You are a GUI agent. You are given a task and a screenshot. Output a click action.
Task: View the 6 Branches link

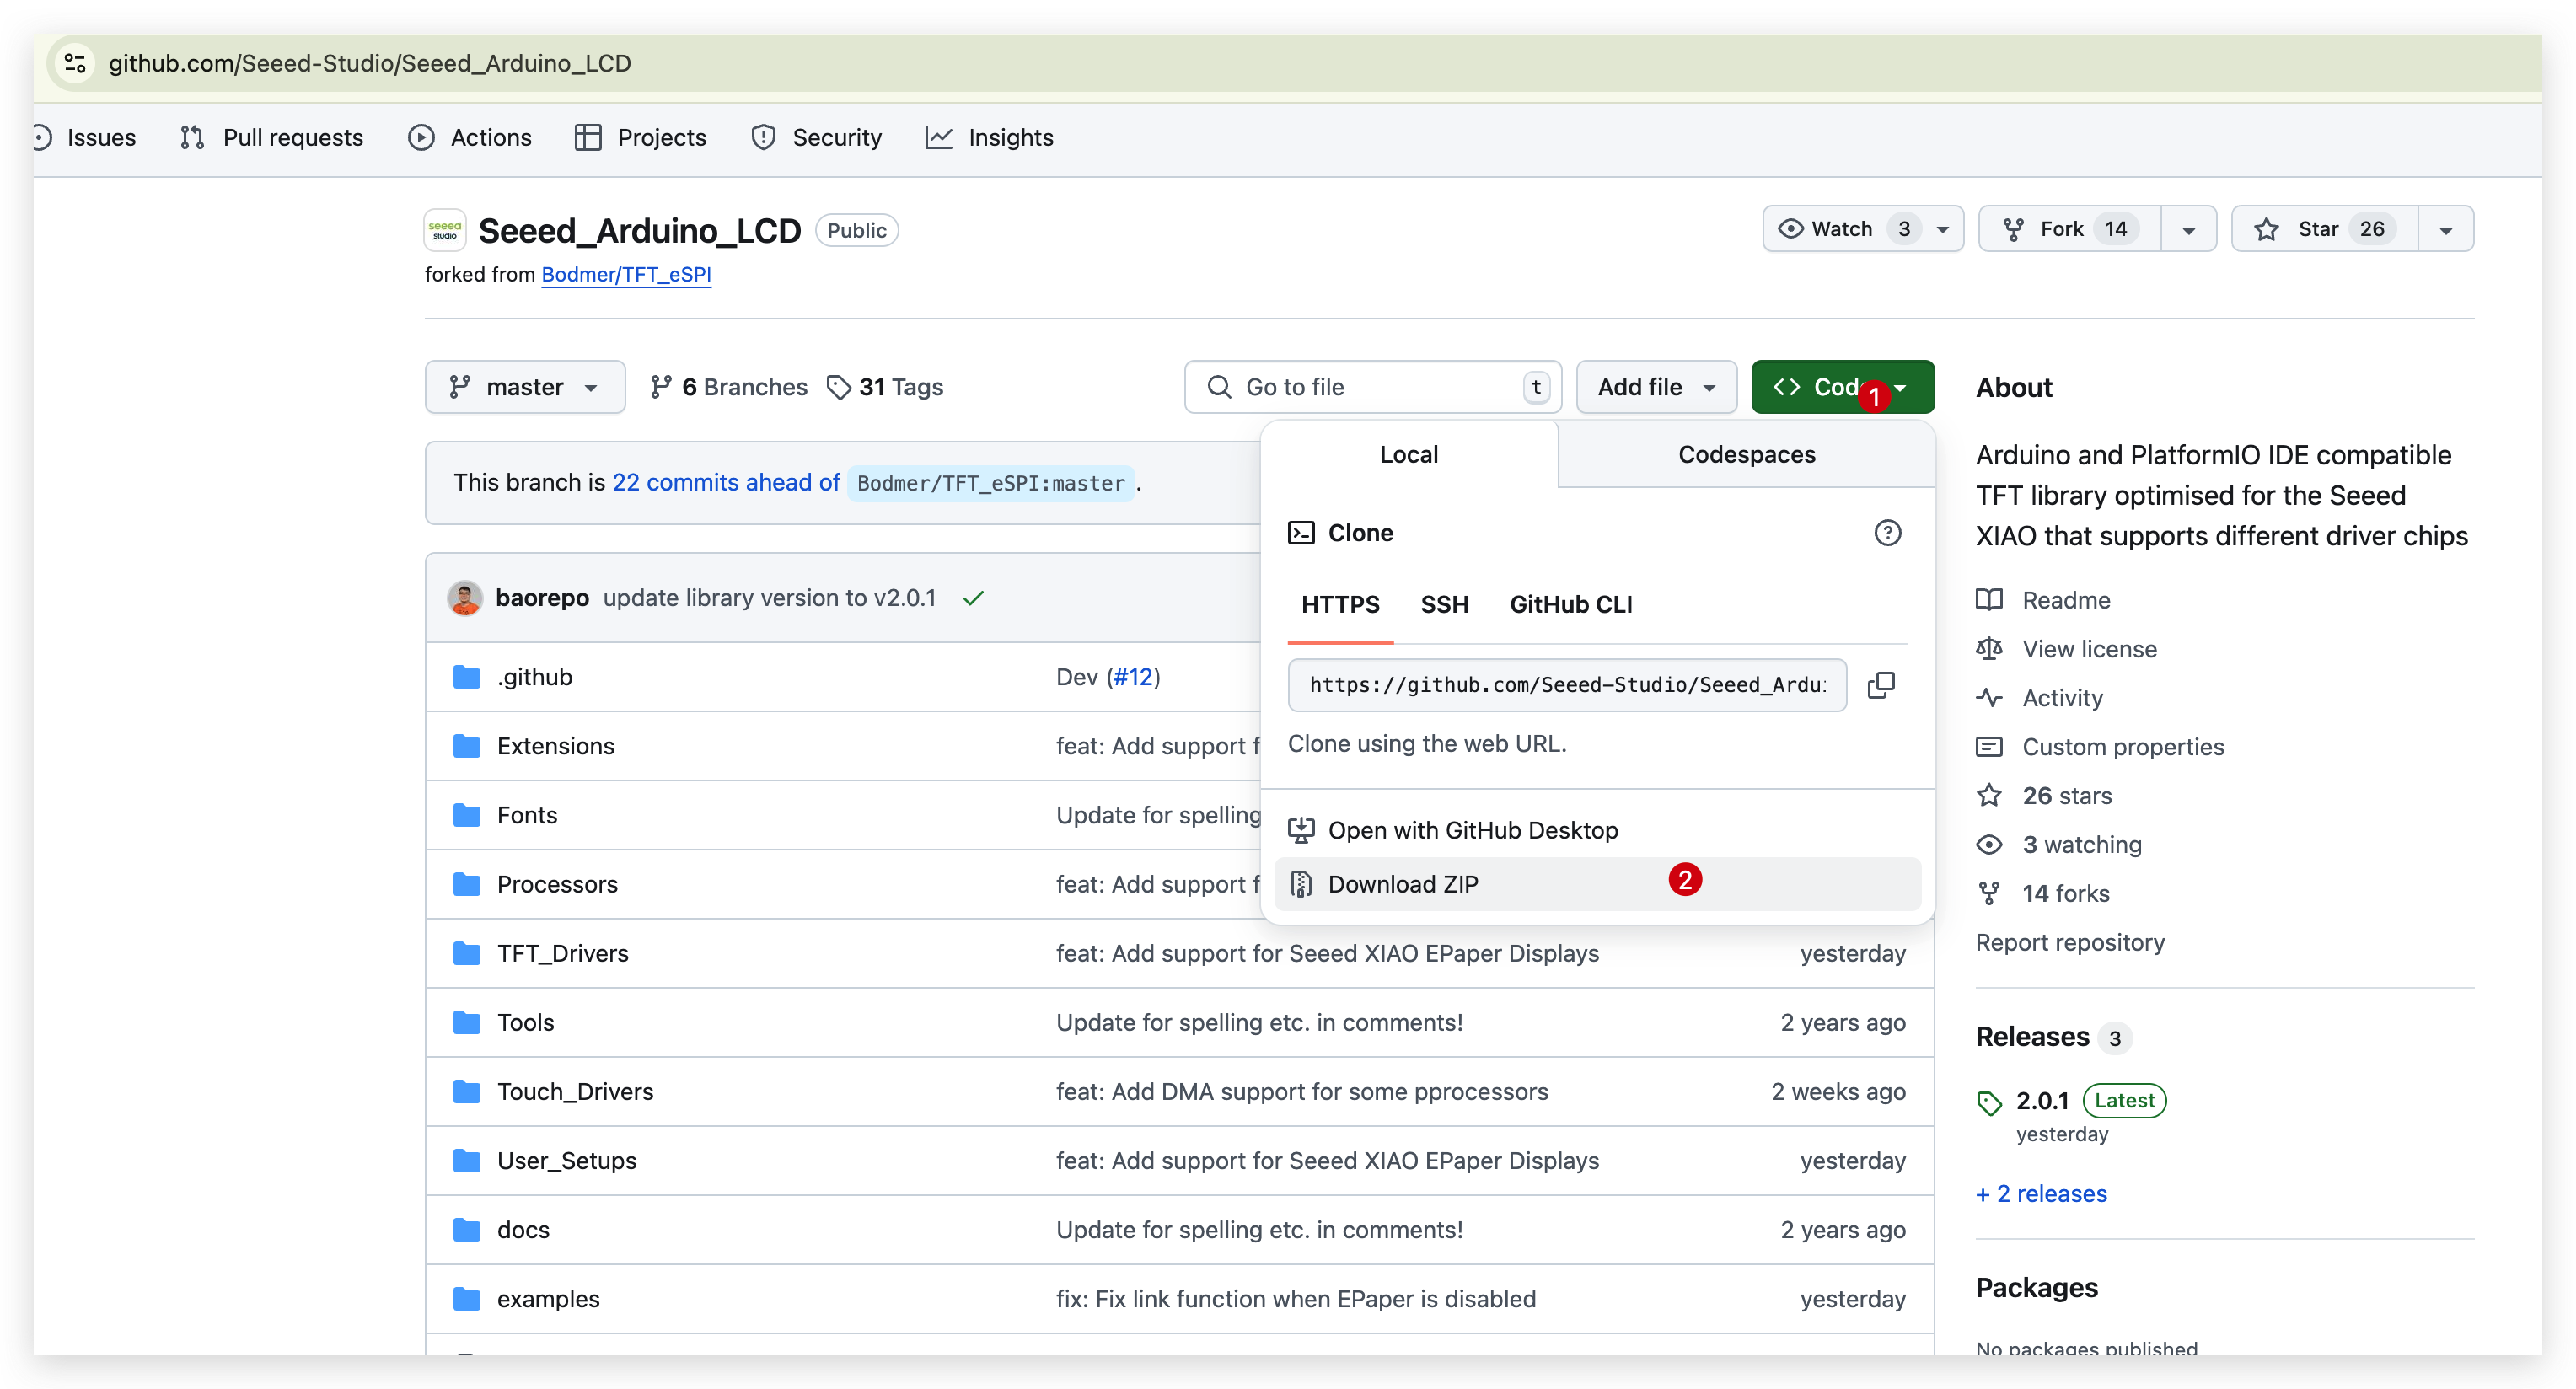click(728, 387)
